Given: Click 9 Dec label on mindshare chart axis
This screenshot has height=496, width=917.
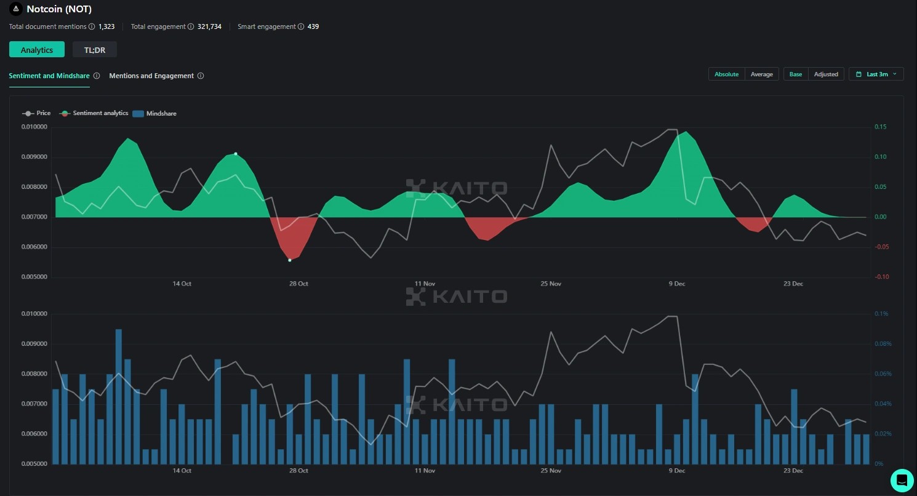Looking at the screenshot, I should [676, 470].
